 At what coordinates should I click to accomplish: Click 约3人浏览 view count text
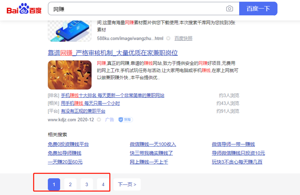[x=229, y=95]
